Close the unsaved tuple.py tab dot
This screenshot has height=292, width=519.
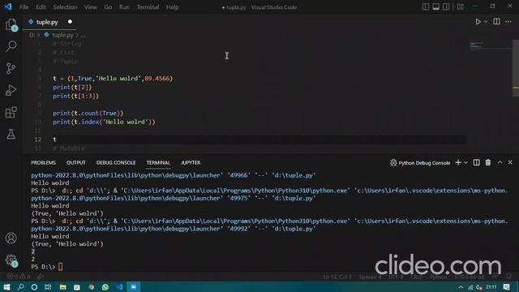pyautogui.click(x=70, y=22)
